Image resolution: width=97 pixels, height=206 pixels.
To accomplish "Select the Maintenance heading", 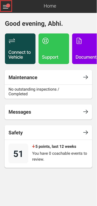I will point(23,77).
